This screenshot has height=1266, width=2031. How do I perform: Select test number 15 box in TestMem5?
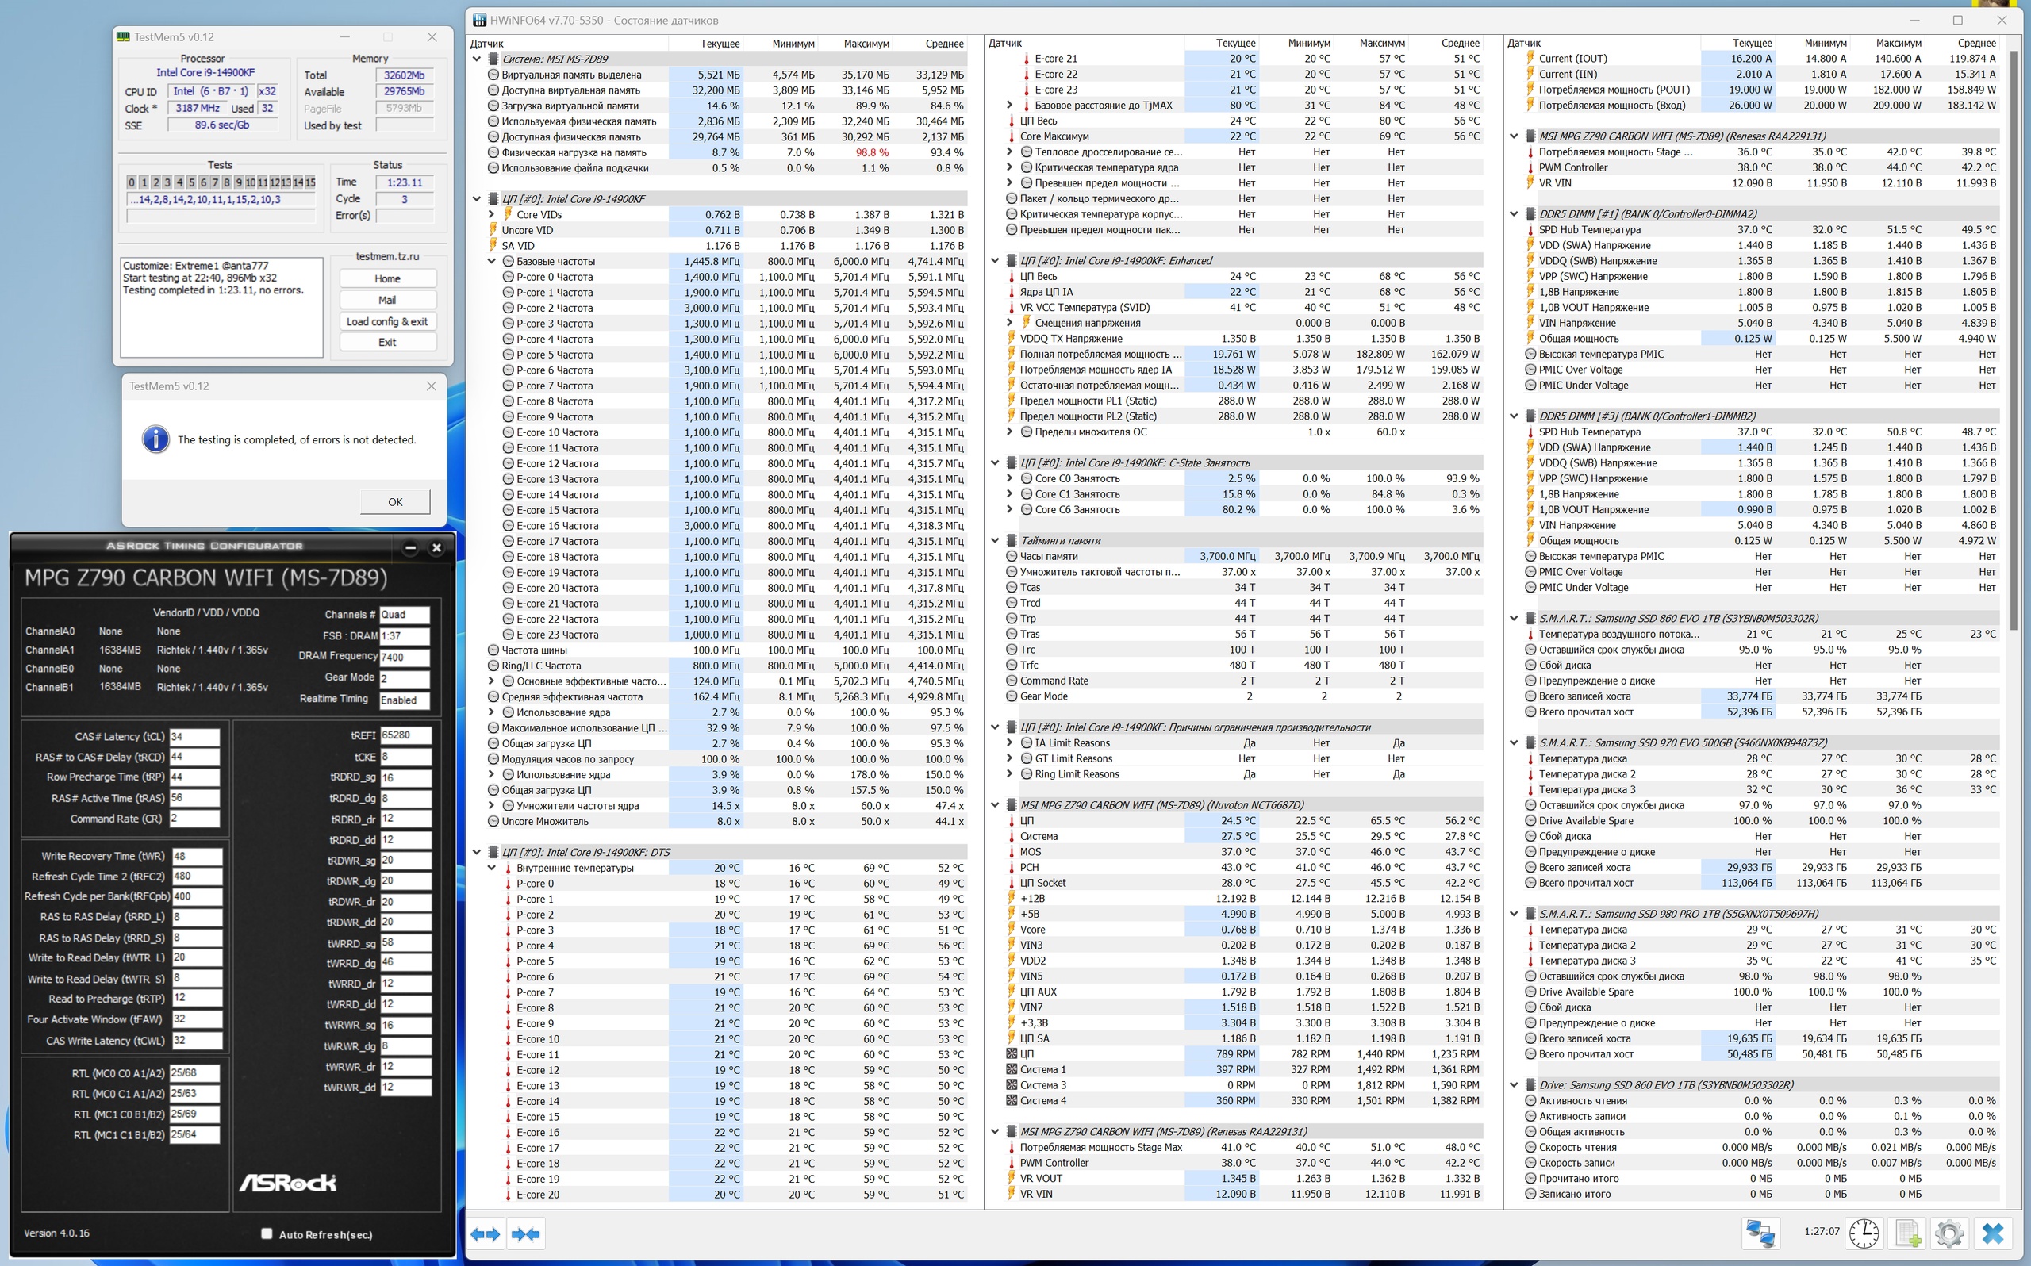(309, 182)
